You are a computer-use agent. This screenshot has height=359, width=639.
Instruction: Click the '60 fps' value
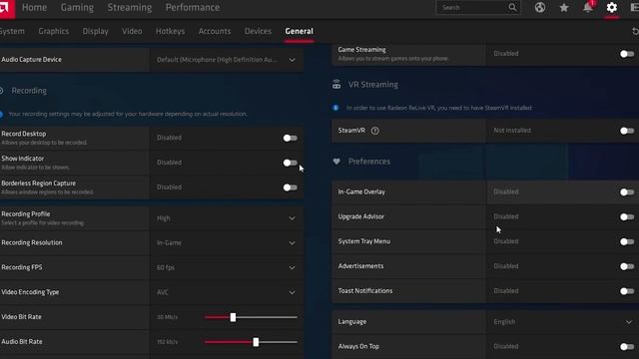(x=166, y=268)
